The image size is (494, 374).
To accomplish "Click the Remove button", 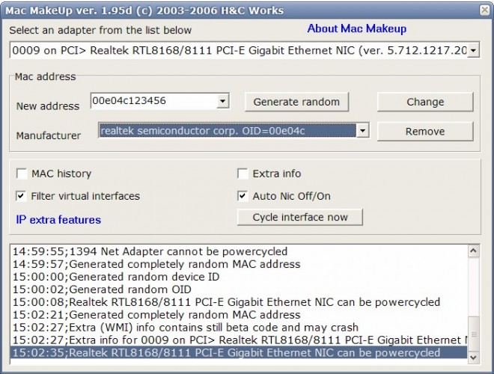I will pos(425,132).
